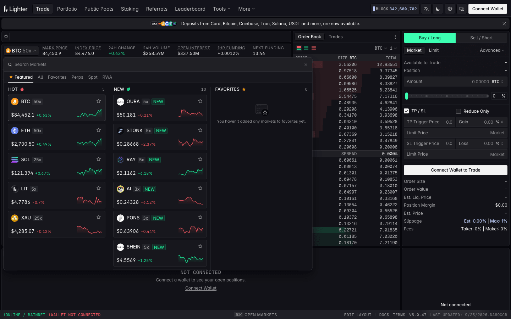Dismiss the deposits announcement banner
This screenshot has height=319, width=511.
(x=504, y=24)
